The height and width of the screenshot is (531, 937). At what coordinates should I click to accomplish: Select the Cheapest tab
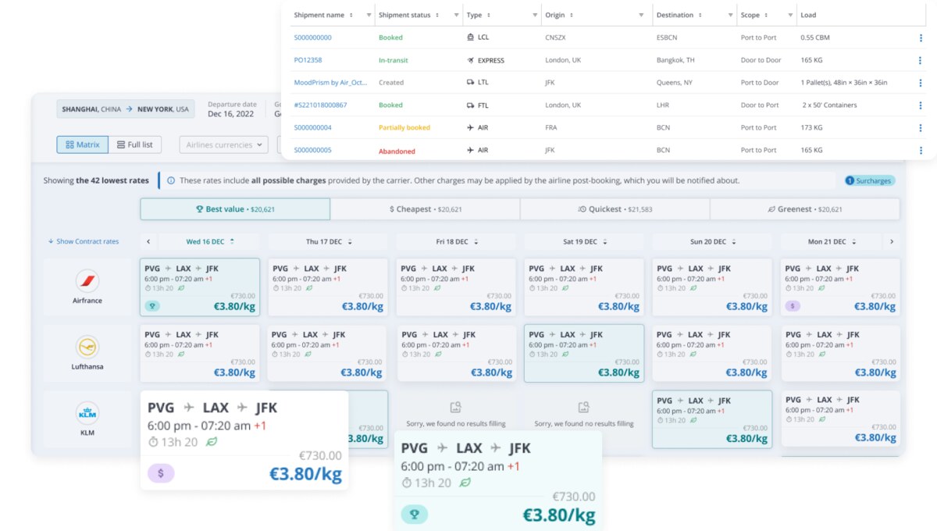coord(425,209)
